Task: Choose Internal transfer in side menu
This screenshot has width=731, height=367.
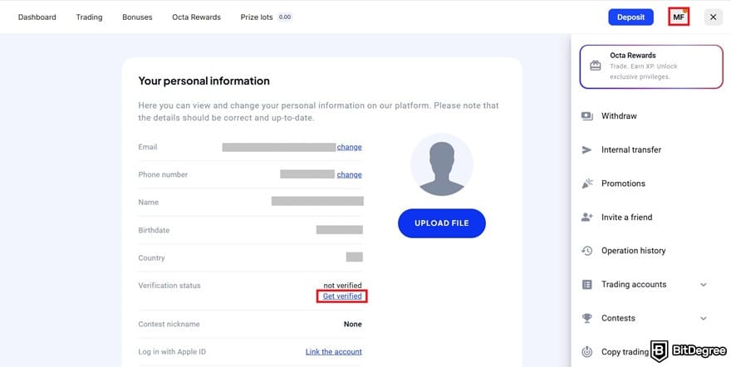Action: point(631,150)
